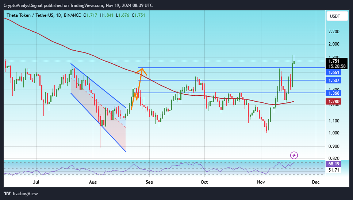Image resolution: width=353 pixels, height=200 pixels.
Task: Click the TradingView logo at bottom left
Action: pos(21,193)
